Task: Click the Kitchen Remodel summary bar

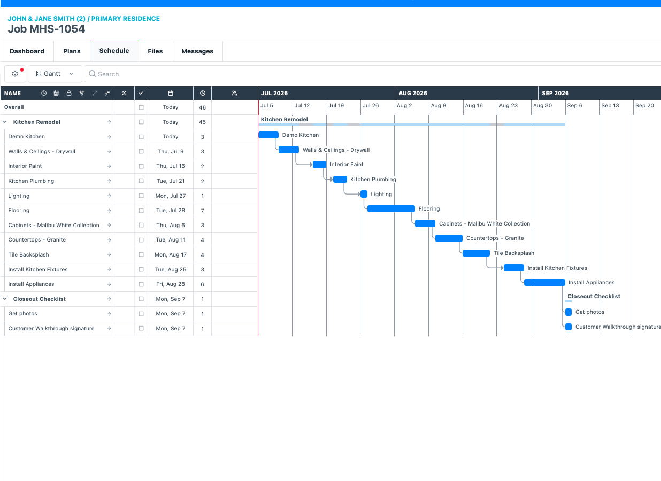Action: pyautogui.click(x=411, y=125)
